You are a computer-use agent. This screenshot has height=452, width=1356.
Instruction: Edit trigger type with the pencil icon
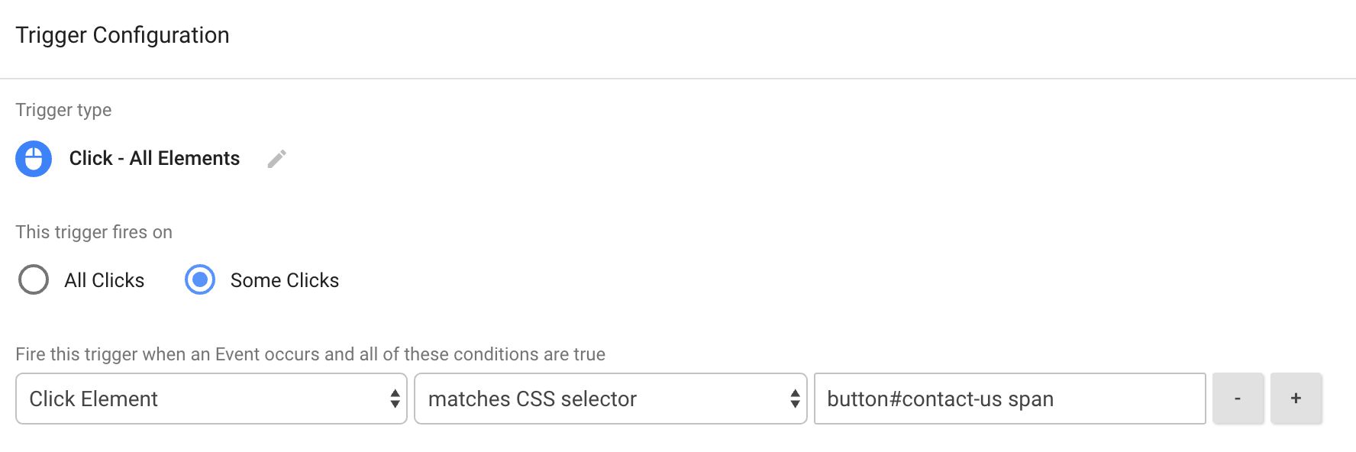tap(276, 159)
